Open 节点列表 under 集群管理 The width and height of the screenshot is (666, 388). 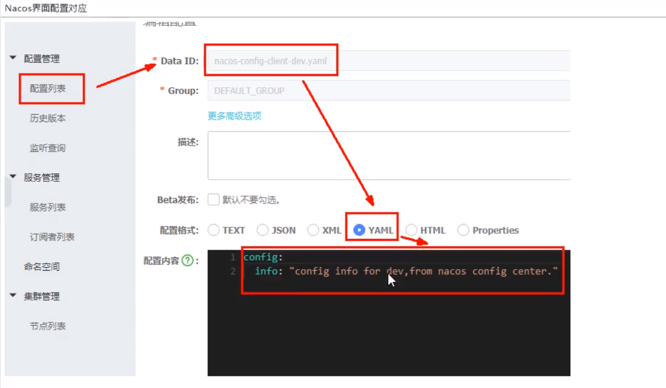pyautogui.click(x=48, y=326)
